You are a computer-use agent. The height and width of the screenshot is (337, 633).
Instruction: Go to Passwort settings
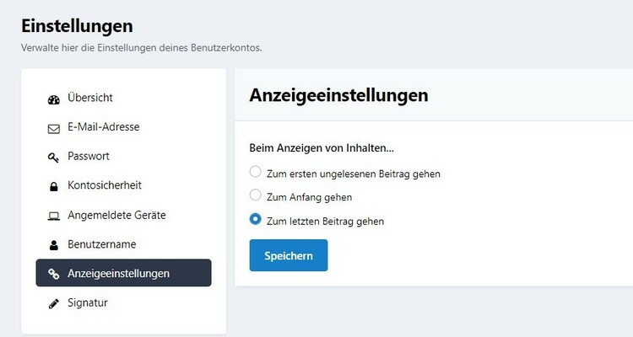89,157
